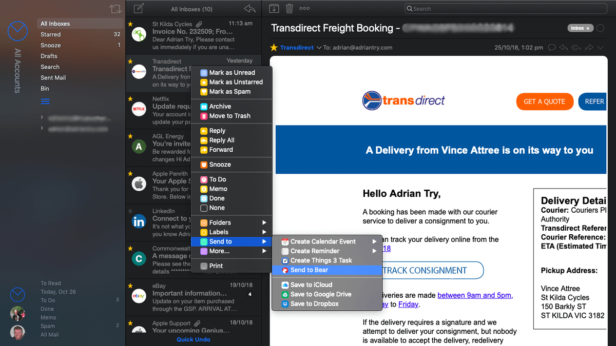Click the compose new email icon

pyautogui.click(x=138, y=8)
